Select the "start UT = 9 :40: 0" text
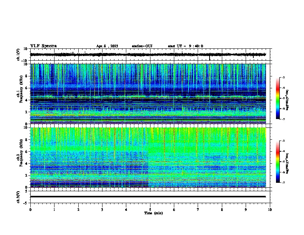 pos(185,46)
